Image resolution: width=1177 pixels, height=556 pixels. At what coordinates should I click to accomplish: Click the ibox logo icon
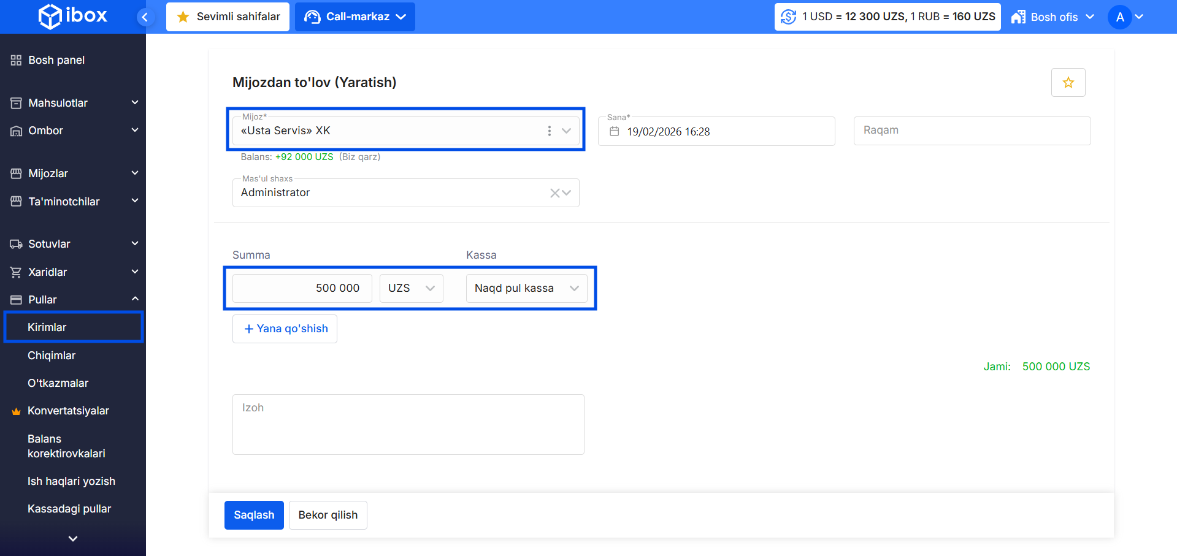click(x=50, y=17)
